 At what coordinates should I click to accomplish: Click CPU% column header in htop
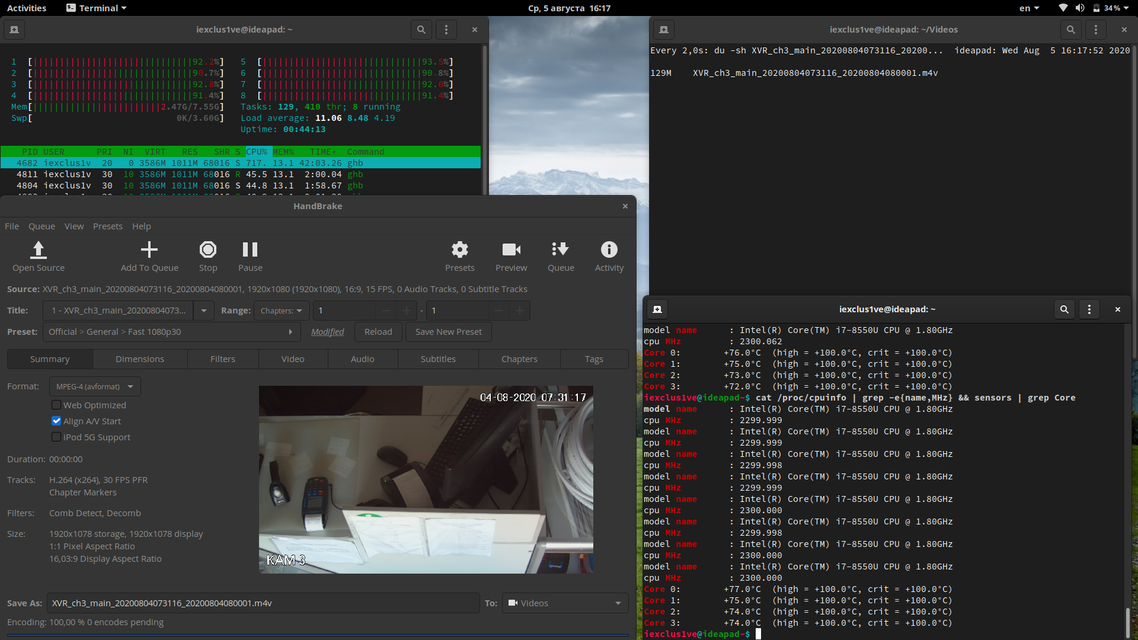257,152
